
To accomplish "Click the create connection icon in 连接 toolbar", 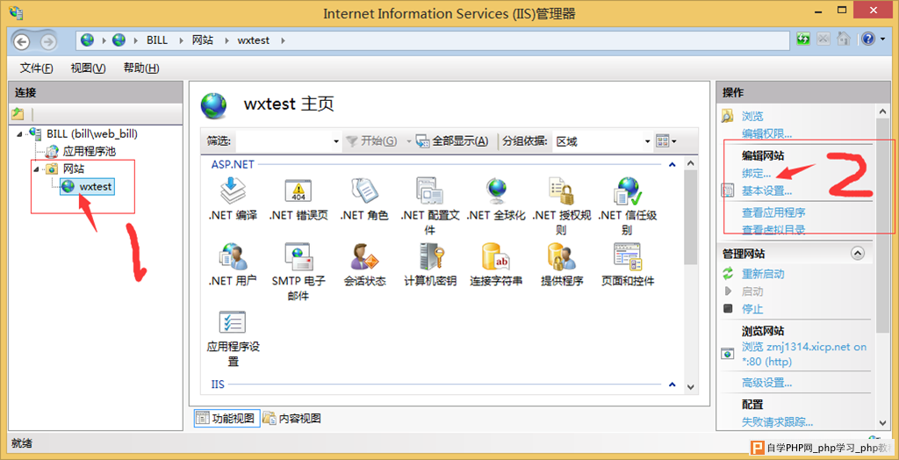I will (18, 113).
